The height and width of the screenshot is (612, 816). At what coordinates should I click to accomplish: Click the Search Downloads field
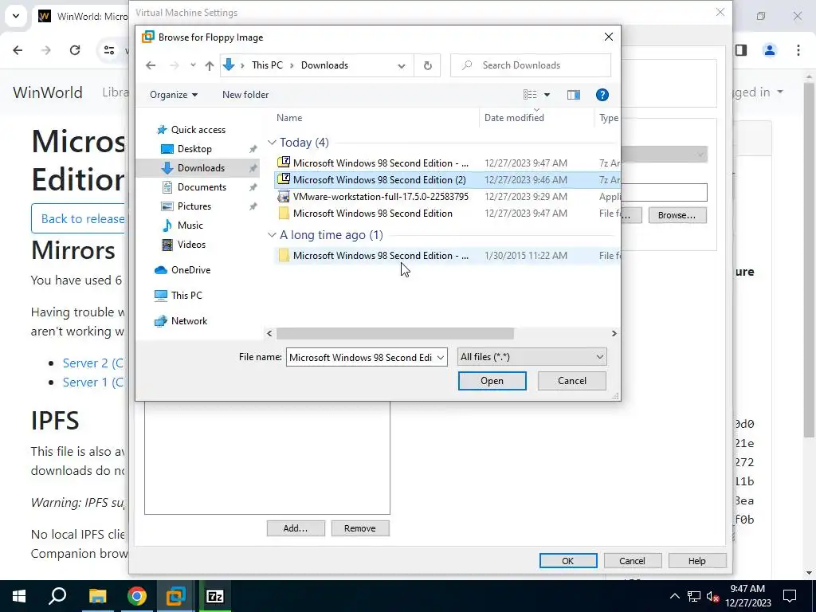530,65
